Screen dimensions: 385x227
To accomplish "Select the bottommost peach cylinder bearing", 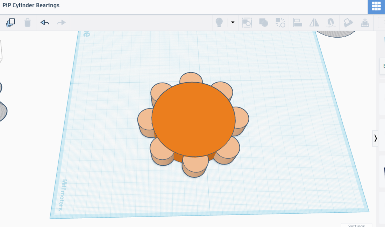I will (x=195, y=167).
